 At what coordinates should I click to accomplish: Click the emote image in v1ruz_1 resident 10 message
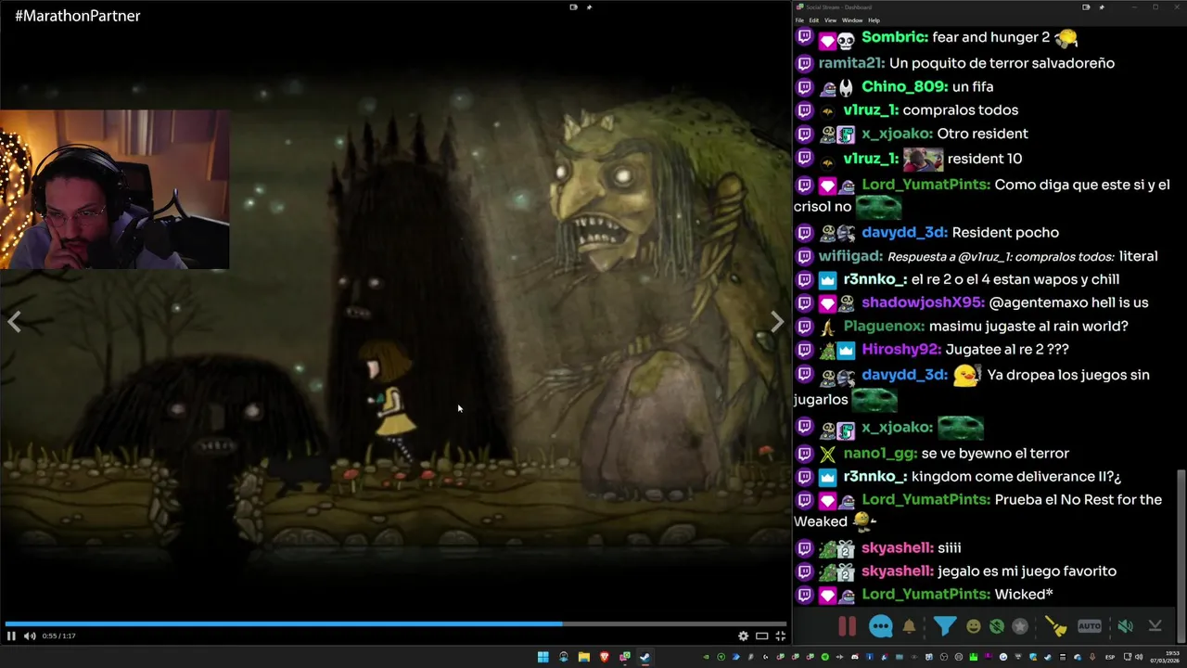[x=923, y=158]
